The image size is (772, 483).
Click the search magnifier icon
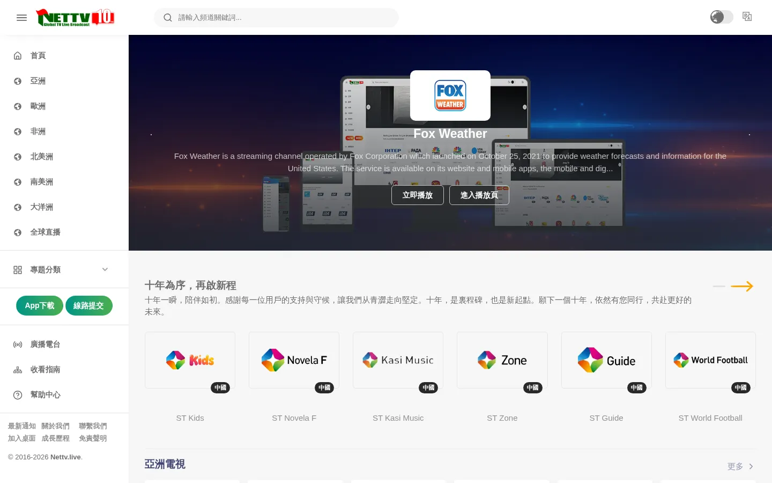pyautogui.click(x=168, y=18)
